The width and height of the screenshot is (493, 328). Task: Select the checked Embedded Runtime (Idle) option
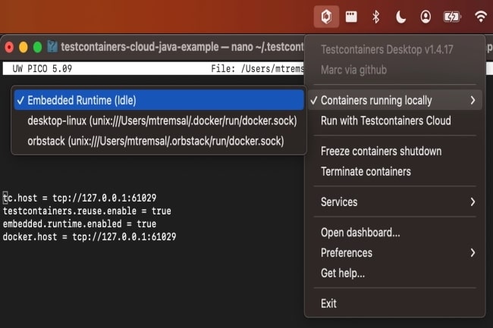pyautogui.click(x=159, y=100)
